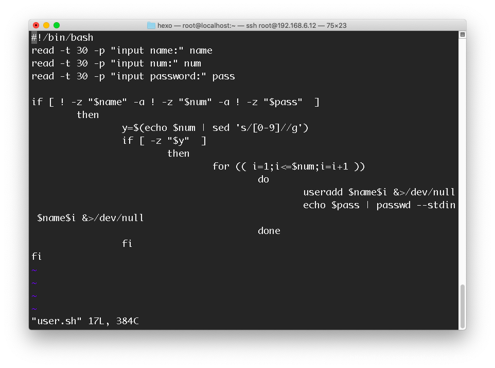
Task: Click the if [ -z "$y" ] line
Action: 164,141
